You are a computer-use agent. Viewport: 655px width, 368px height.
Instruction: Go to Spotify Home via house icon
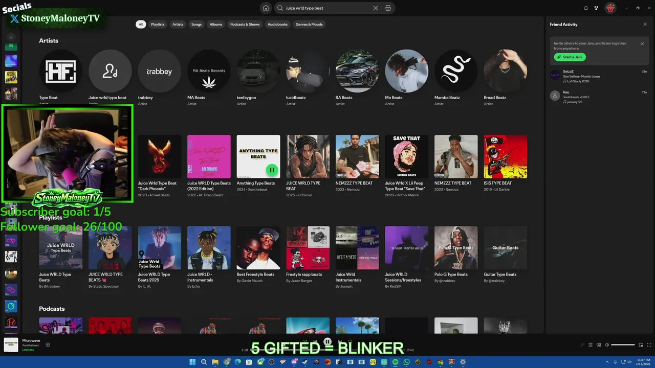(x=266, y=8)
